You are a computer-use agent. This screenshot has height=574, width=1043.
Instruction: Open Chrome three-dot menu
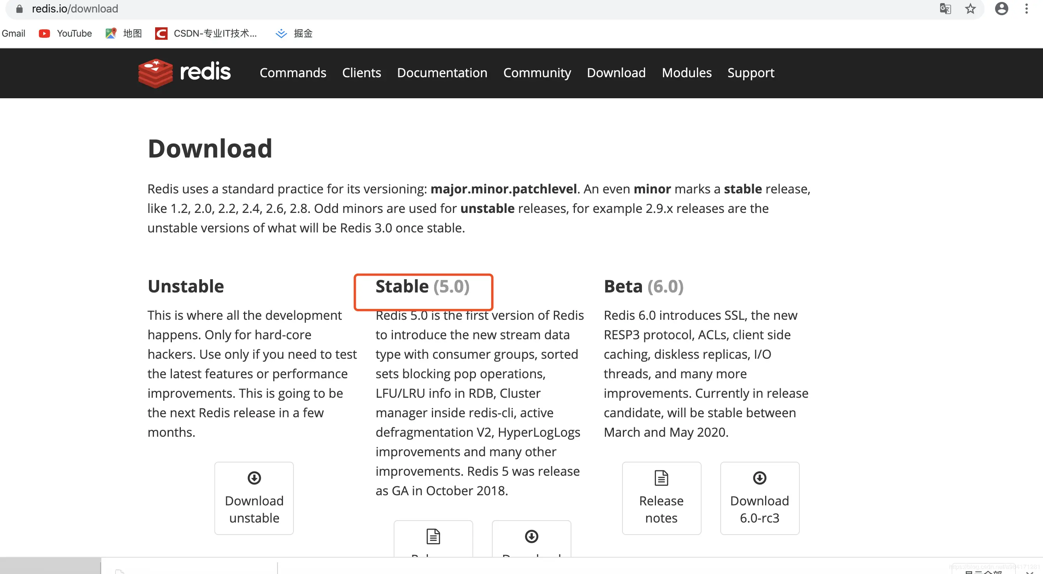[1026, 9]
